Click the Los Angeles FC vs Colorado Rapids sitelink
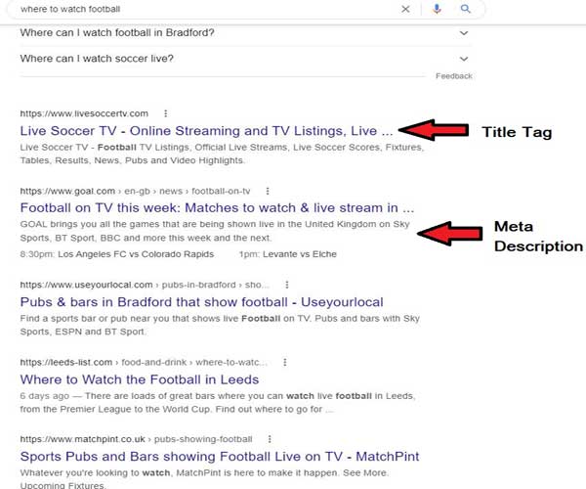Viewport: 586px width, 489px height. click(136, 254)
